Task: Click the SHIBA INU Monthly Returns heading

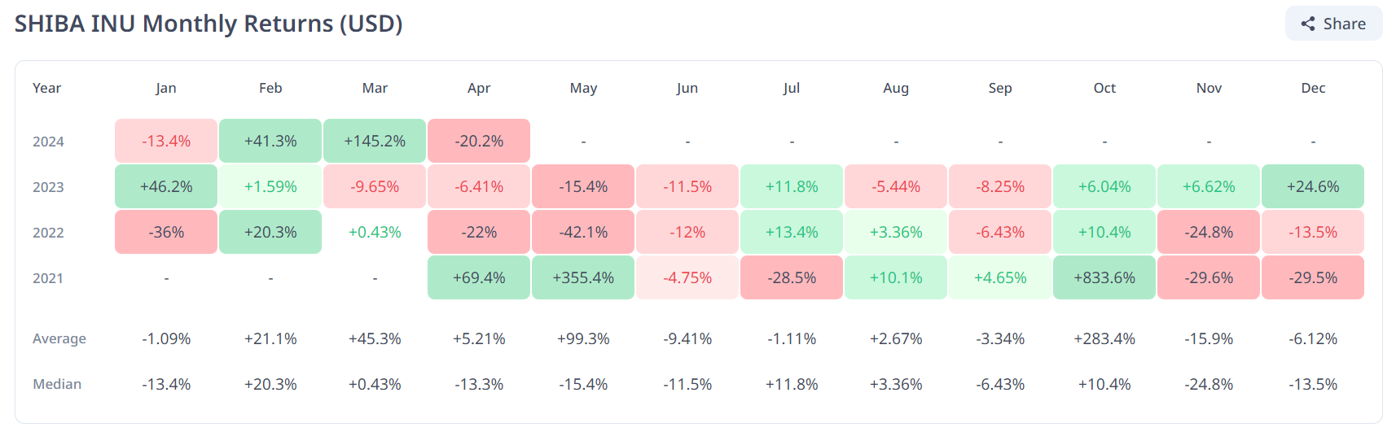Action: [x=209, y=24]
